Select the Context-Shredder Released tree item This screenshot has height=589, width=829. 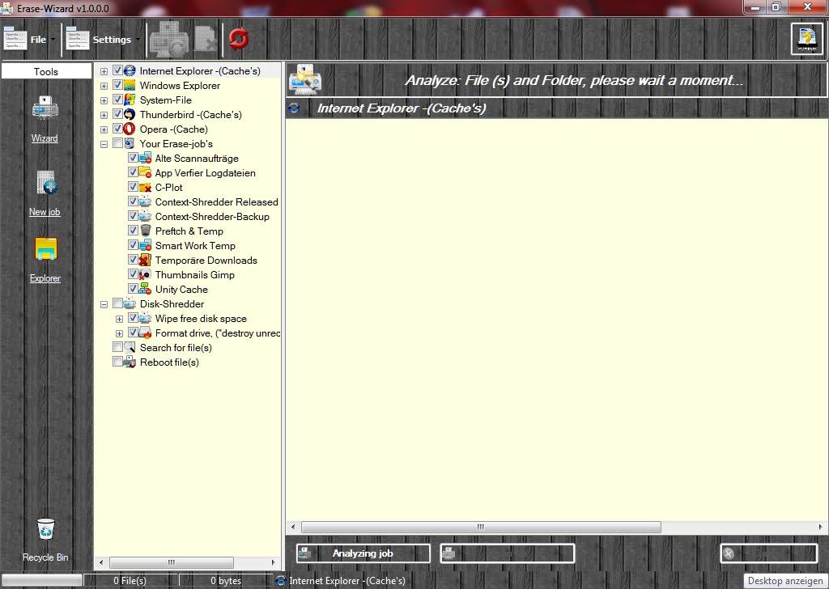pos(216,201)
